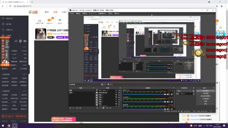
Task: Click the 工作室模式 button in OBS Controls
Action: 205,99
